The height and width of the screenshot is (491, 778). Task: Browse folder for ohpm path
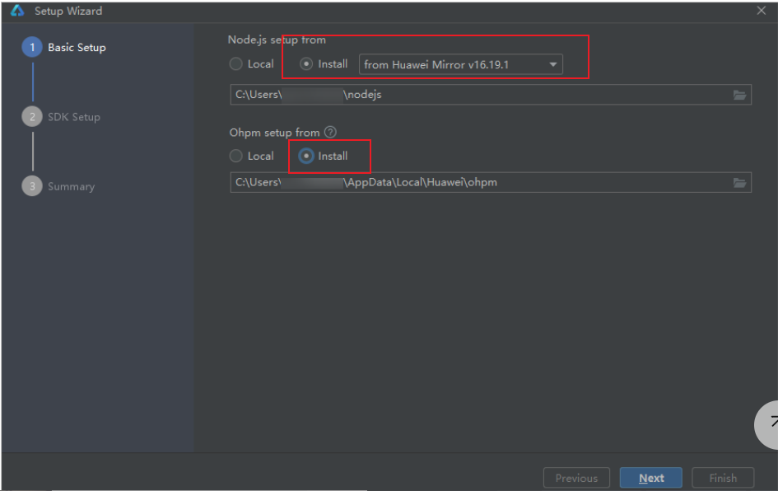click(739, 183)
